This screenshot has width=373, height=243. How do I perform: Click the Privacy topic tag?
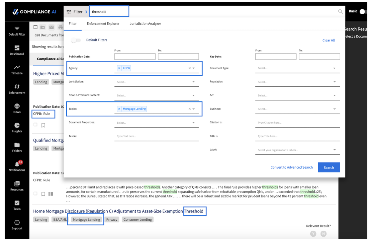(x=112, y=219)
